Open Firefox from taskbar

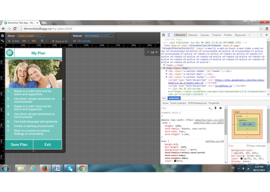coord(45,168)
